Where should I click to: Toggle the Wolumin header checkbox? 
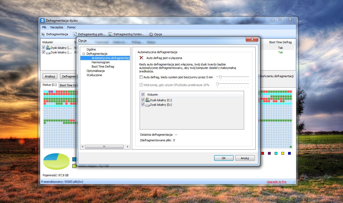[x=143, y=94]
